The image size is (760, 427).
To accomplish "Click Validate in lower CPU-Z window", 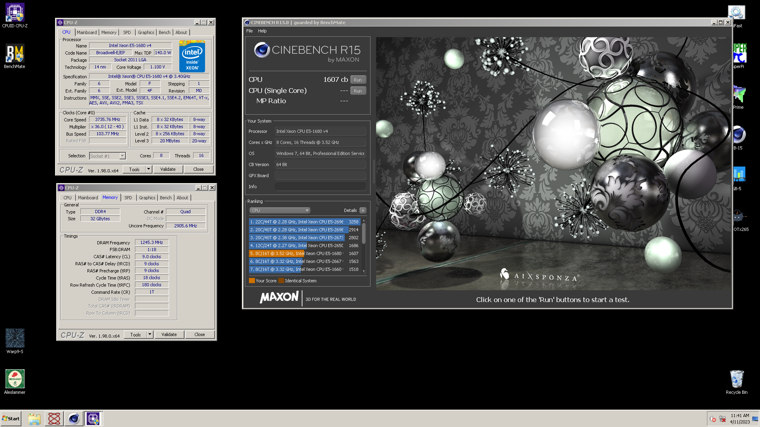I will point(169,334).
